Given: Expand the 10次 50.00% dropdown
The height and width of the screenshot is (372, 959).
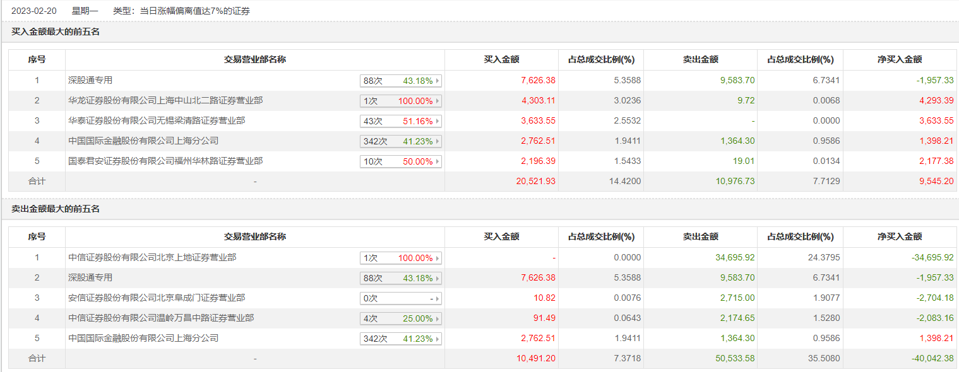Looking at the screenshot, I should tap(400, 161).
